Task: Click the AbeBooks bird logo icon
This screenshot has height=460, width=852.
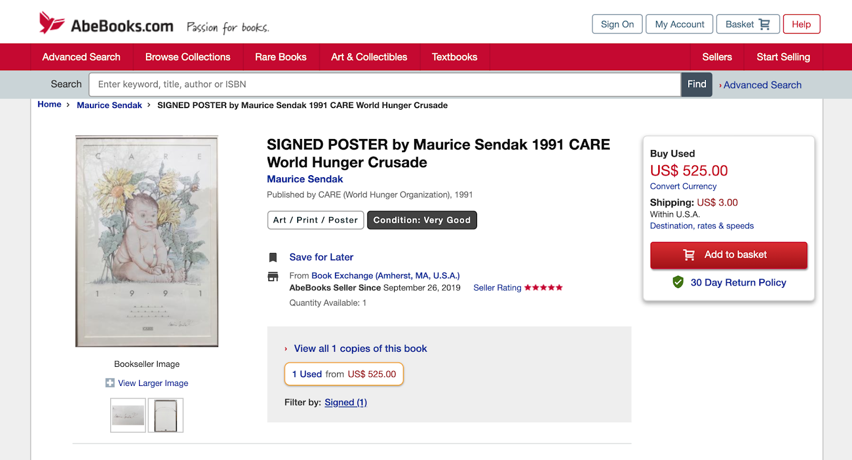Action: click(x=51, y=23)
